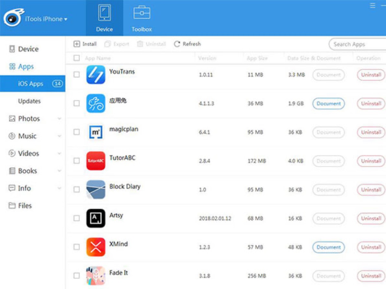The width and height of the screenshot is (386, 289).
Task: Expand the Photos section chevron
Action: click(60, 119)
